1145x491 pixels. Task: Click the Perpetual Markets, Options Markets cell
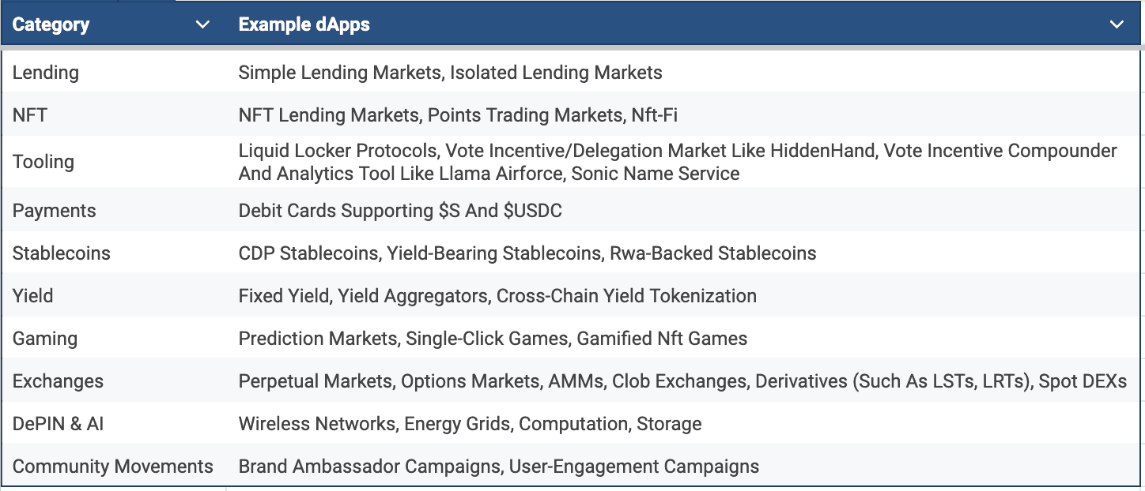685,381
